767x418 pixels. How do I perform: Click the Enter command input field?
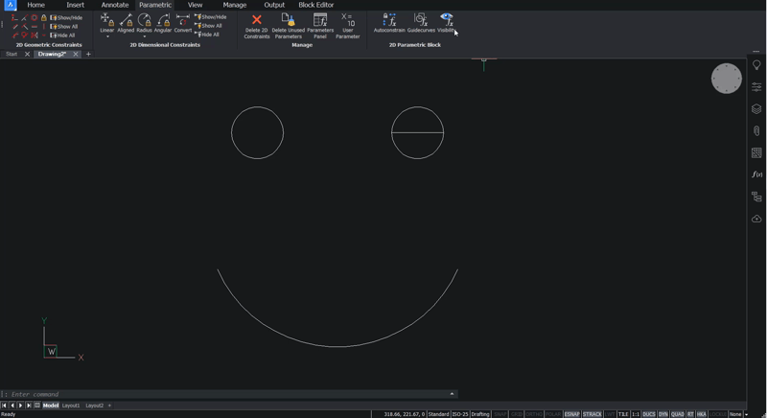227,394
